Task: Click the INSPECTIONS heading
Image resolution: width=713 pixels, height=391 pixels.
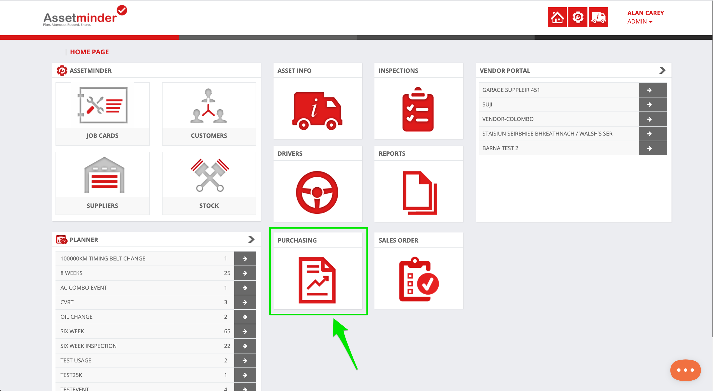Action: pos(398,71)
